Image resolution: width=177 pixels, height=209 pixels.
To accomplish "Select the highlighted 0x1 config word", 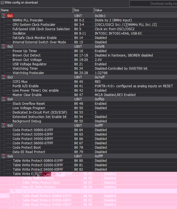I will (10, 16).
